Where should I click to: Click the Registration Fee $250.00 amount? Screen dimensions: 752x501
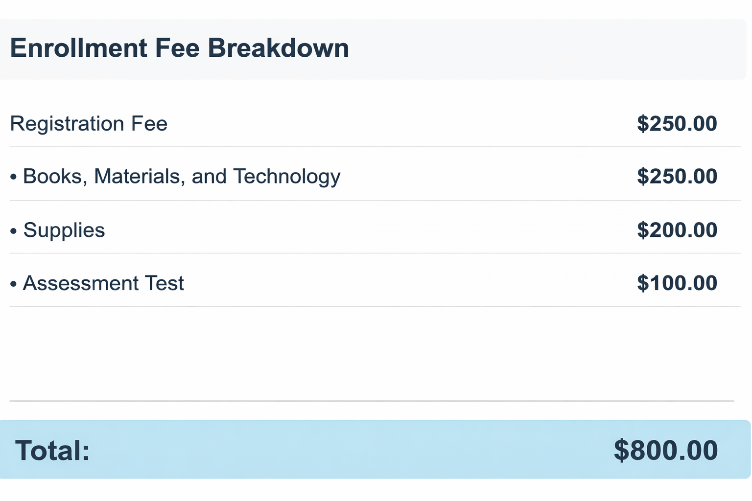click(677, 124)
